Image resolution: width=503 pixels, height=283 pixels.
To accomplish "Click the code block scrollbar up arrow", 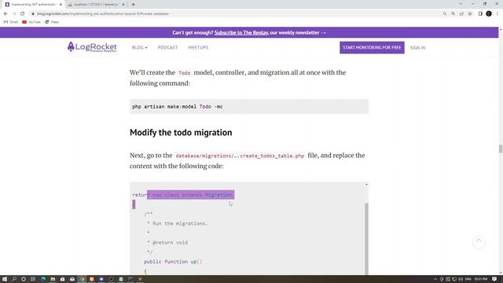I will click(x=366, y=185).
